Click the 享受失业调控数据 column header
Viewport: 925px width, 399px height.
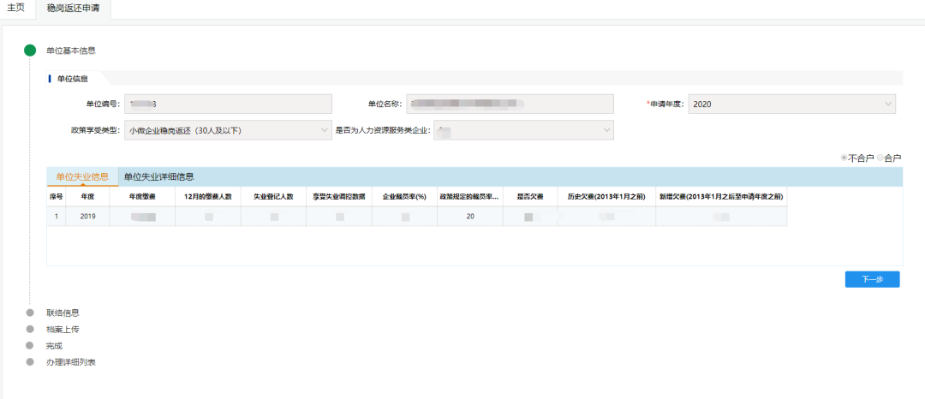click(x=338, y=197)
